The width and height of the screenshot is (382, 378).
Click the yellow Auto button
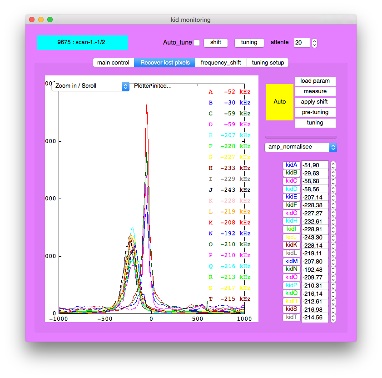pyautogui.click(x=280, y=102)
